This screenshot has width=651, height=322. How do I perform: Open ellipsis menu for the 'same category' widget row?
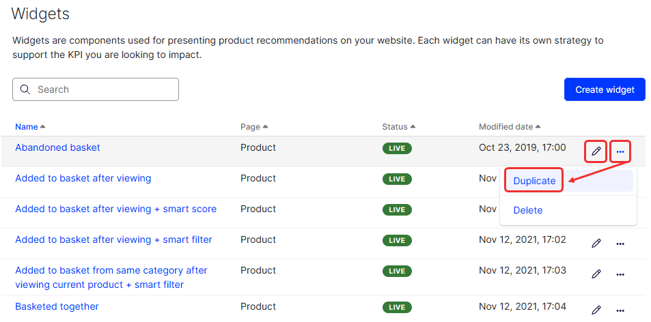tap(620, 275)
